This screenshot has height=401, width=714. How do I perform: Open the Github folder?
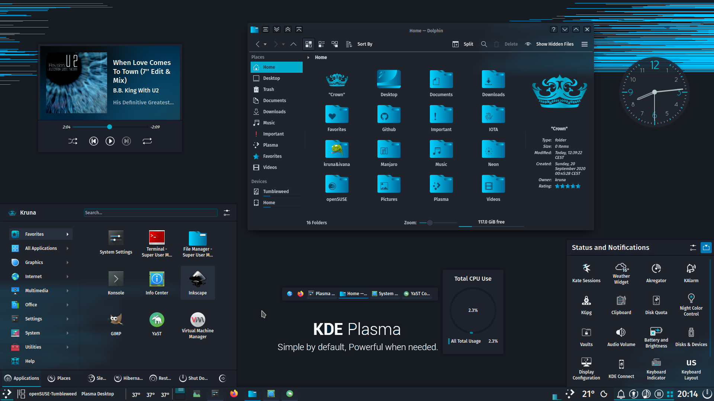[389, 118]
